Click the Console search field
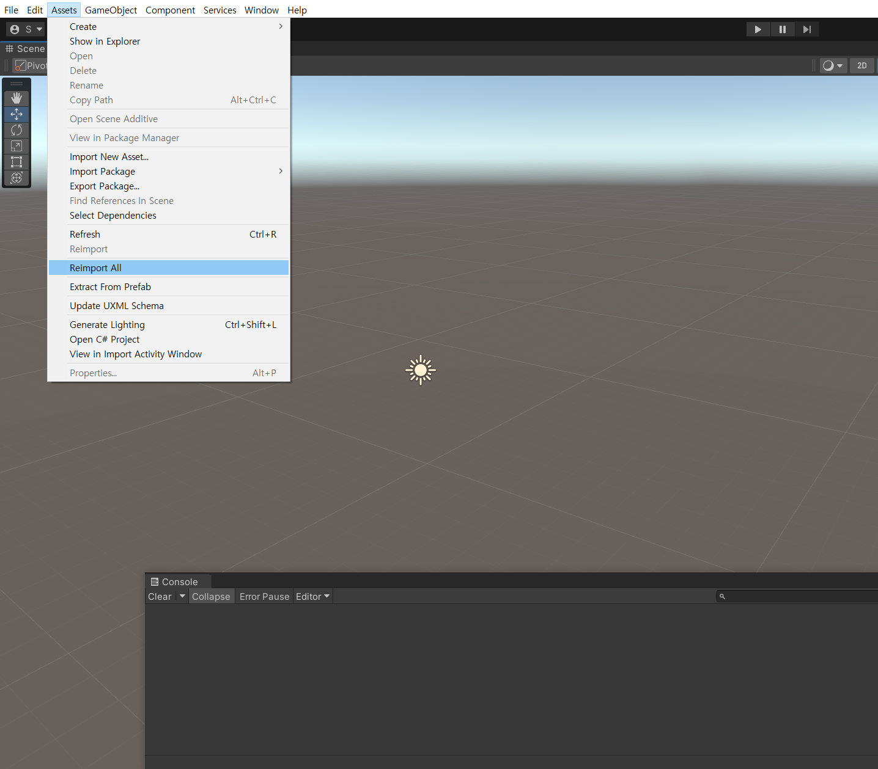 [795, 596]
